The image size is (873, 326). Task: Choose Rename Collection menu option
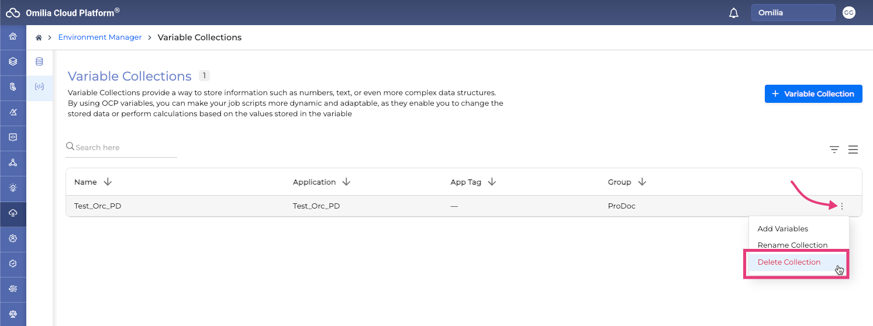pyautogui.click(x=792, y=245)
